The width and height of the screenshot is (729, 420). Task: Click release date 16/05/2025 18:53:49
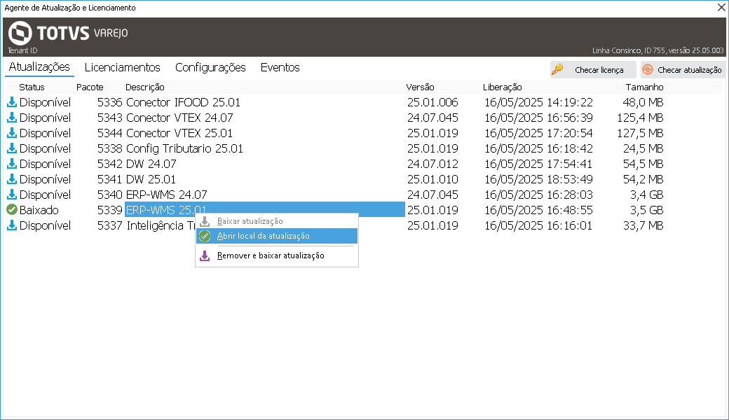pos(538,178)
